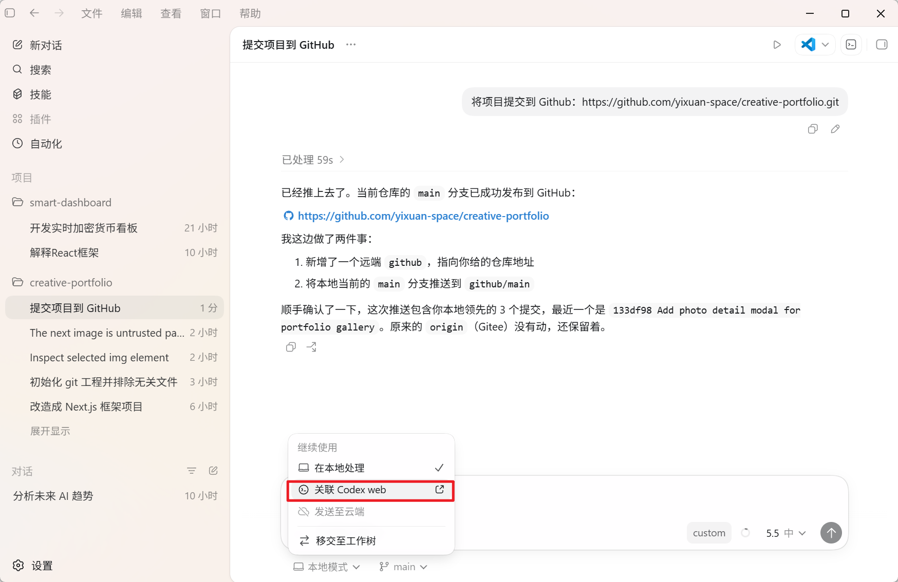Open the terminal panel icon
The width and height of the screenshot is (898, 582).
click(x=851, y=45)
